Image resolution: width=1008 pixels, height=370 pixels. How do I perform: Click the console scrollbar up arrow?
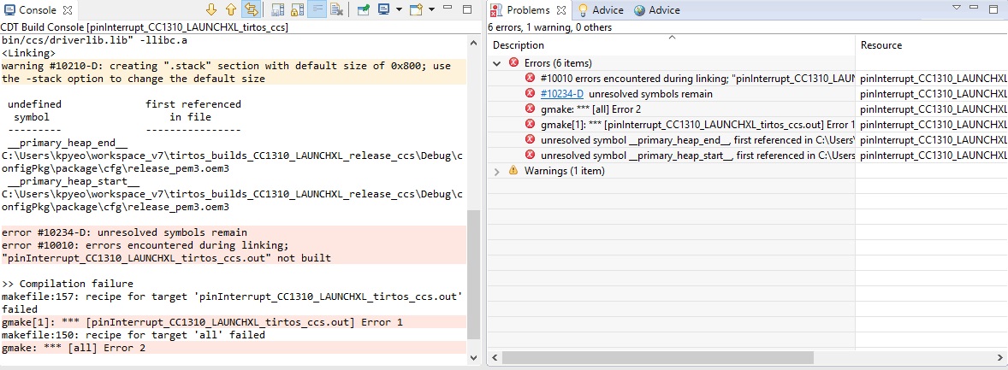[x=474, y=44]
